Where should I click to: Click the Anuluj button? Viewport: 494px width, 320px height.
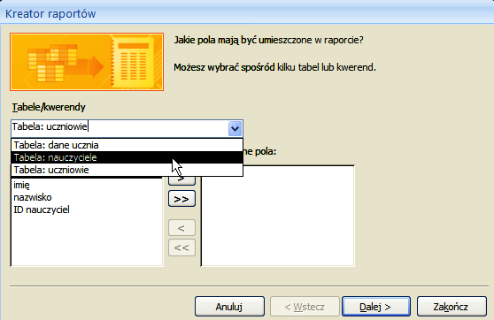229,307
